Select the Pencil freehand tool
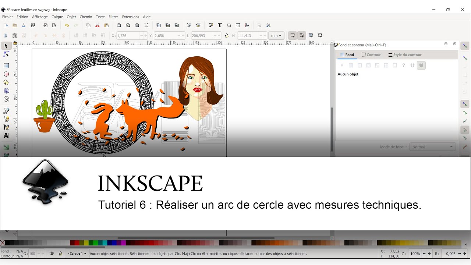Image resolution: width=471 pixels, height=265 pixels. [6, 119]
